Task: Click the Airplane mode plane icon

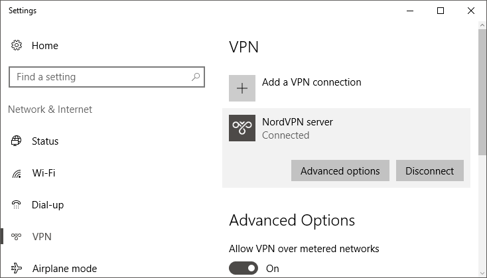Action: 17,268
